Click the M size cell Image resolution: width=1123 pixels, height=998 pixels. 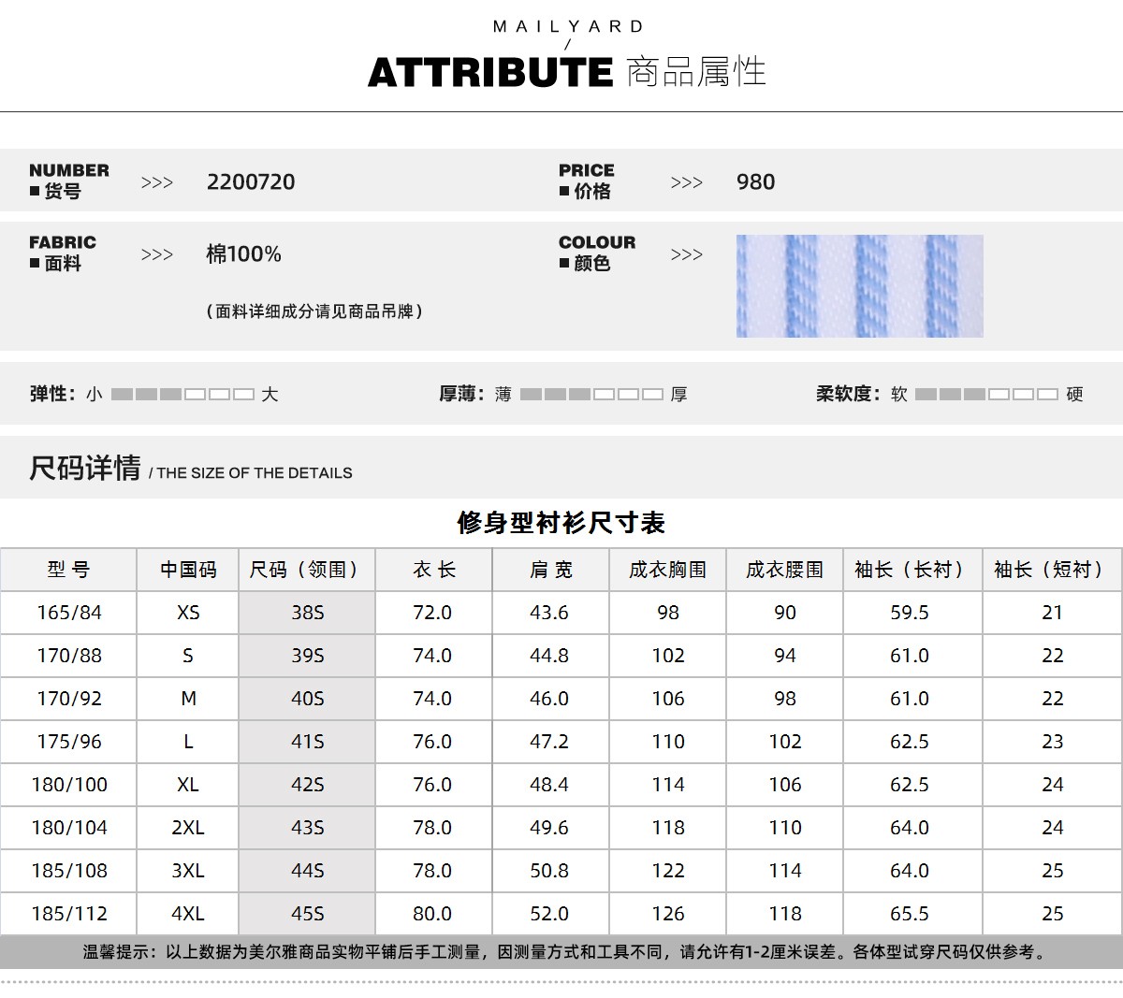point(188,699)
